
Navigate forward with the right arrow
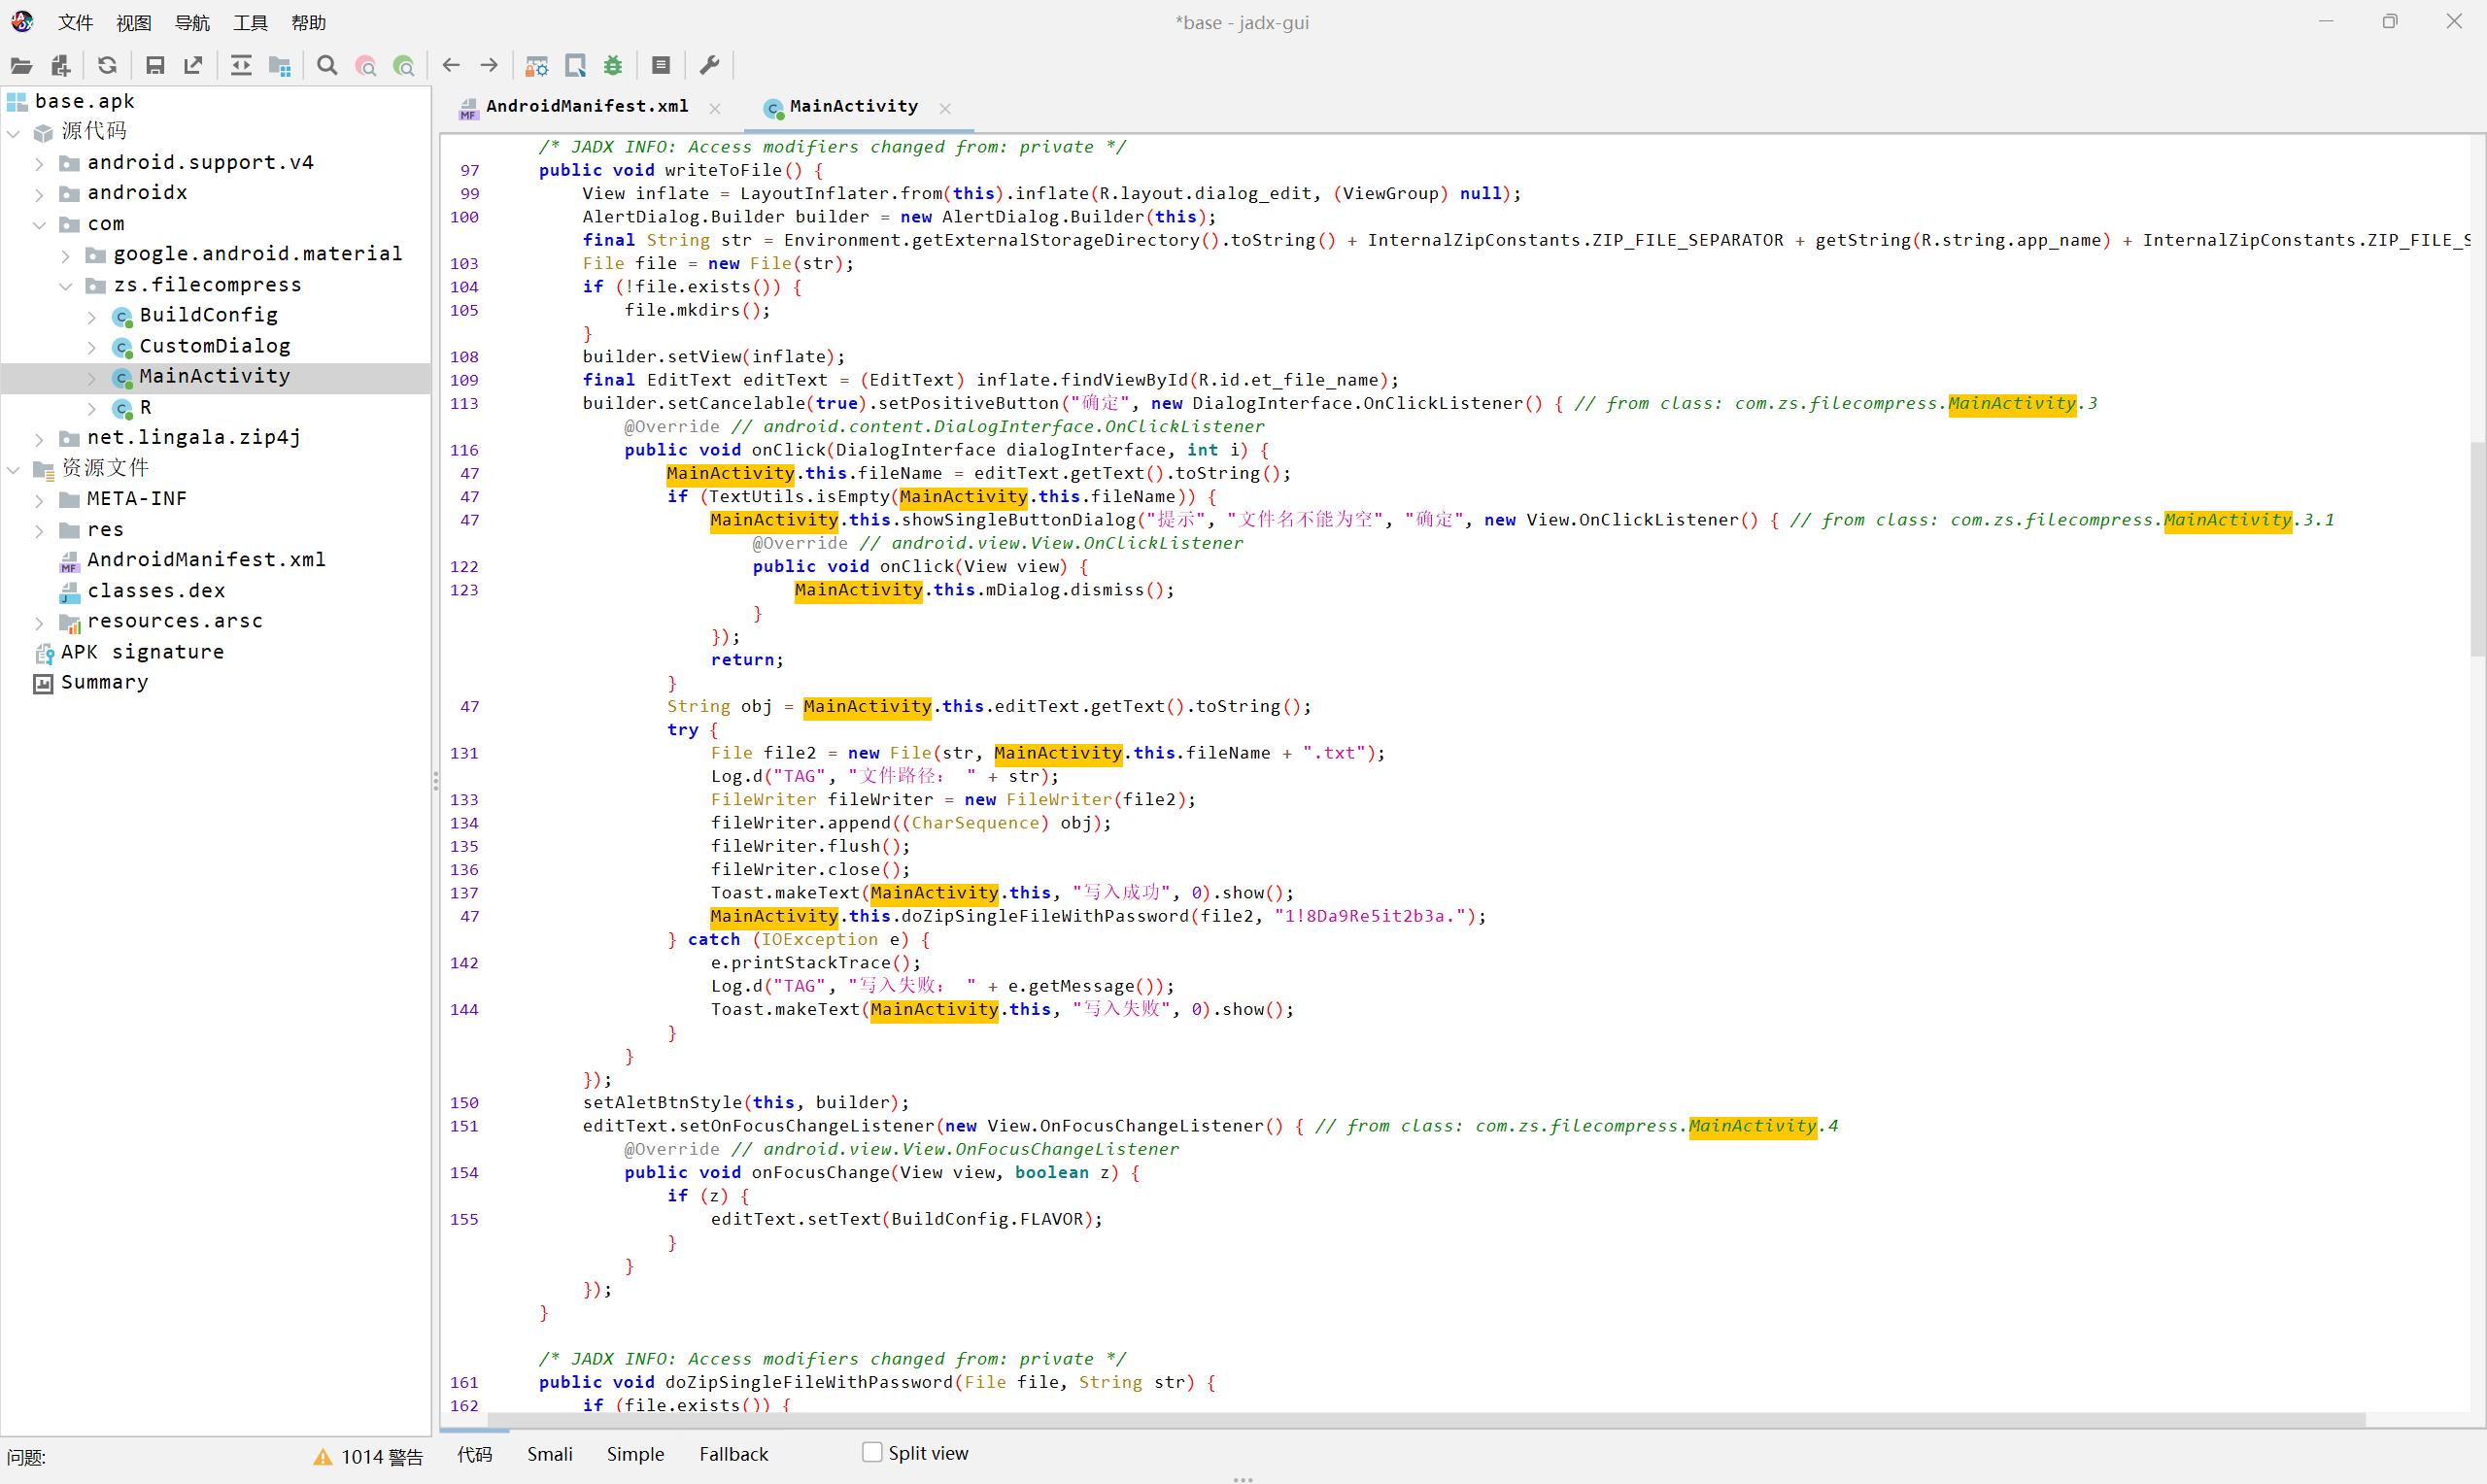tap(489, 66)
